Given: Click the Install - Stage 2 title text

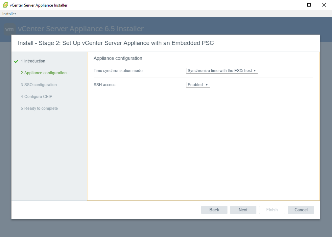Looking at the screenshot, I should pyautogui.click(x=116, y=43).
